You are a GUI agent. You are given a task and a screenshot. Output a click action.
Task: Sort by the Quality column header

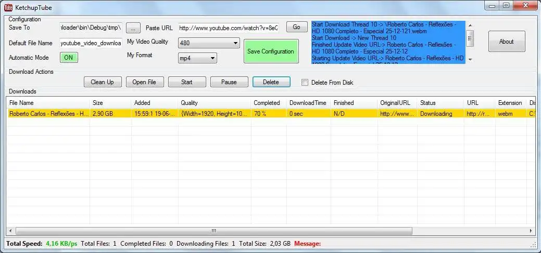[x=215, y=103]
